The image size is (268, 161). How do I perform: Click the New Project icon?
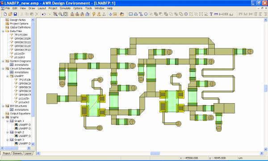point(5,14)
